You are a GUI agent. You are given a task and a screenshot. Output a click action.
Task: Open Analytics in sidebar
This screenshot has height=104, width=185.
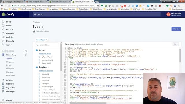pos(10,37)
